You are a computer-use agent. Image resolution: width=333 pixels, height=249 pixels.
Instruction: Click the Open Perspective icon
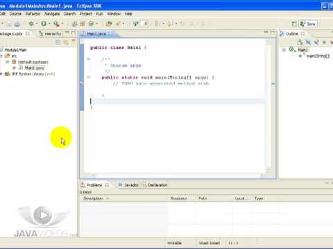point(294,24)
